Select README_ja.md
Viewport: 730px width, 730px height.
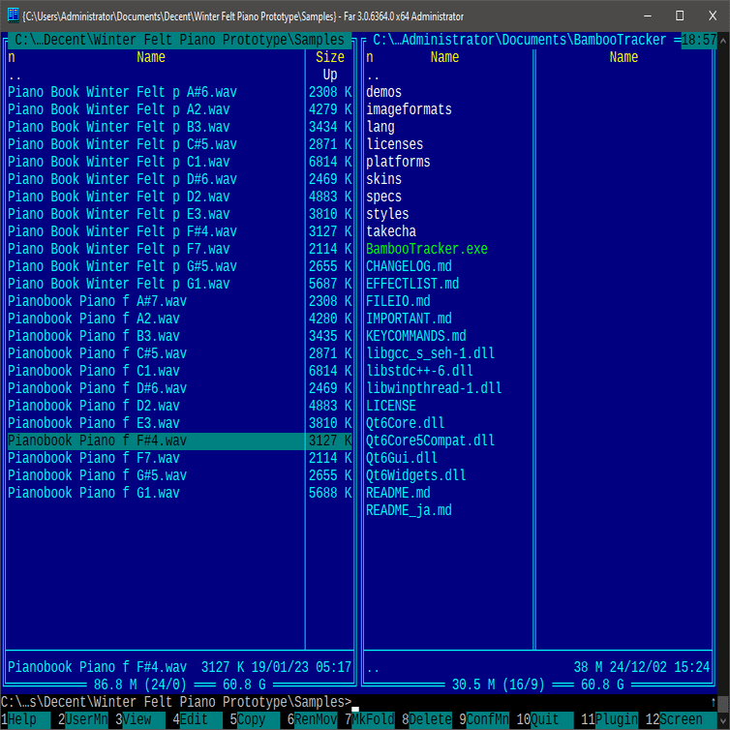409,510
